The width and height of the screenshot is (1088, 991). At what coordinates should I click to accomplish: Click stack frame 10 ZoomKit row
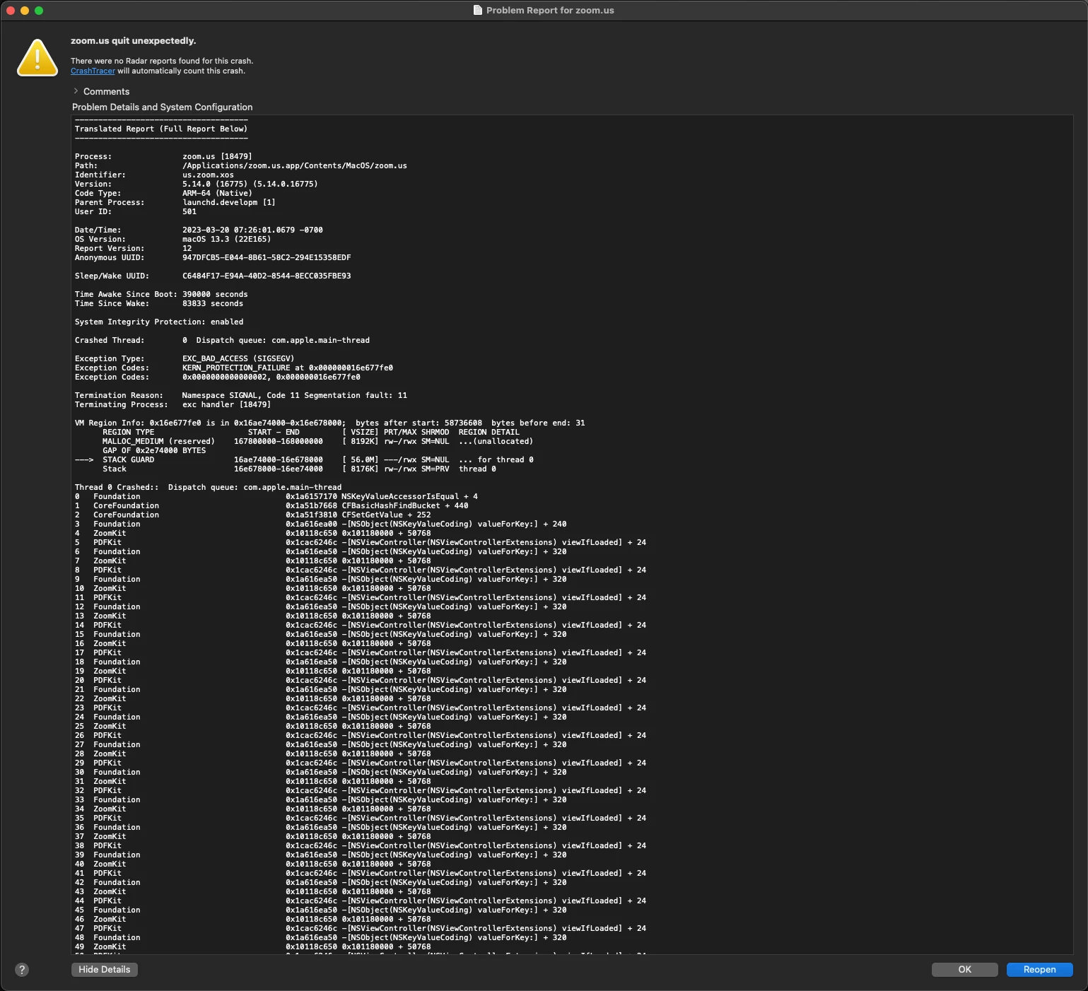pos(252,588)
